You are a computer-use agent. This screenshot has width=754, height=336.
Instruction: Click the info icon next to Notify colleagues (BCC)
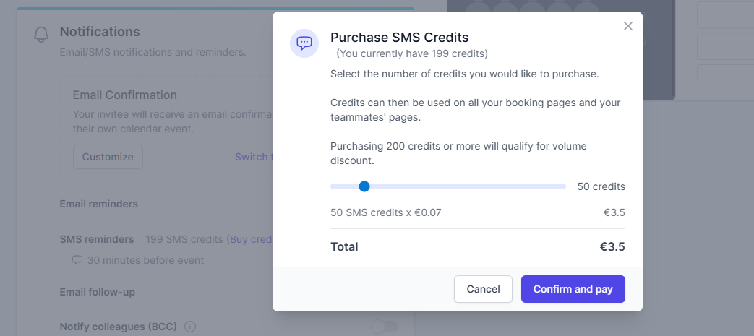tap(190, 327)
